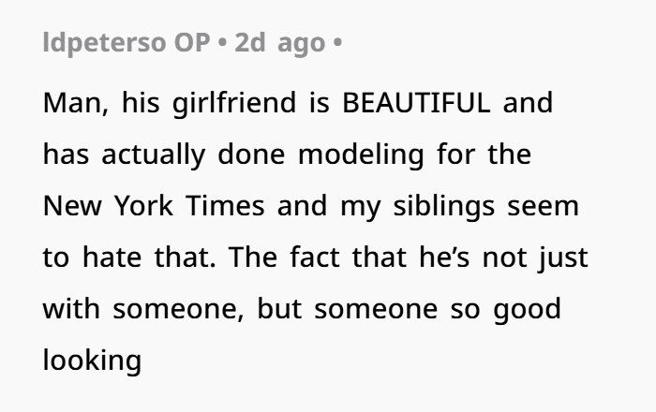656x412 pixels.
Task: Click the word actually in the comment
Action: pos(154,155)
